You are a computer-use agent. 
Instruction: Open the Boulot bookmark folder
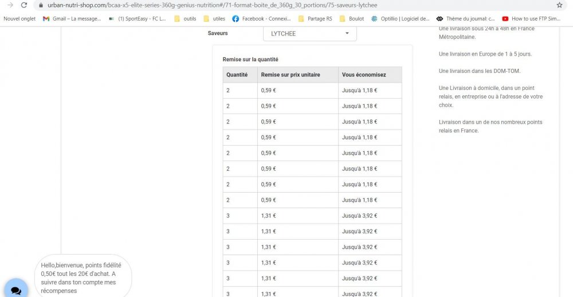point(352,19)
